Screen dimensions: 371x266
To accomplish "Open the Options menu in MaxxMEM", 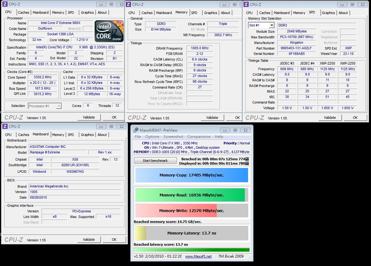I will (x=152, y=137).
